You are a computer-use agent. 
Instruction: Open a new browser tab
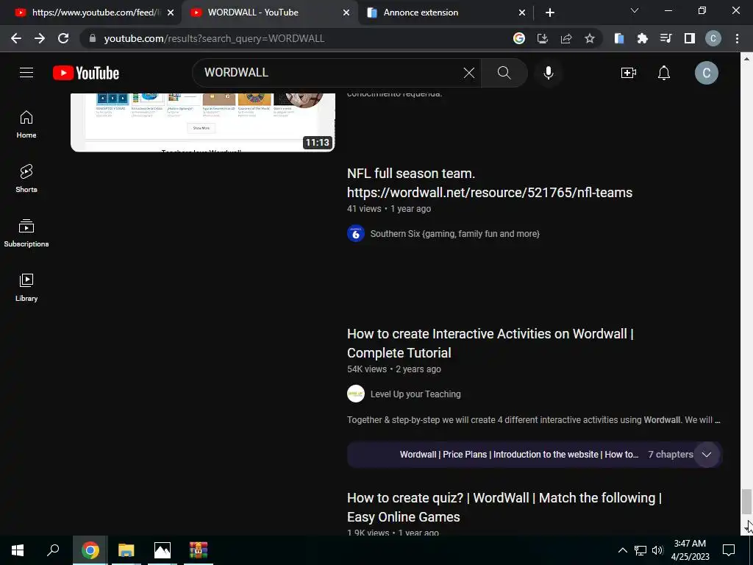(550, 13)
